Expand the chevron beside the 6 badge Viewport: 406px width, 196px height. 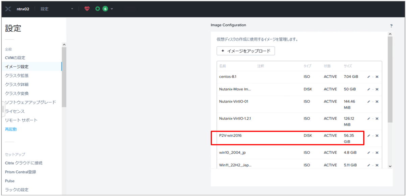(112, 9)
